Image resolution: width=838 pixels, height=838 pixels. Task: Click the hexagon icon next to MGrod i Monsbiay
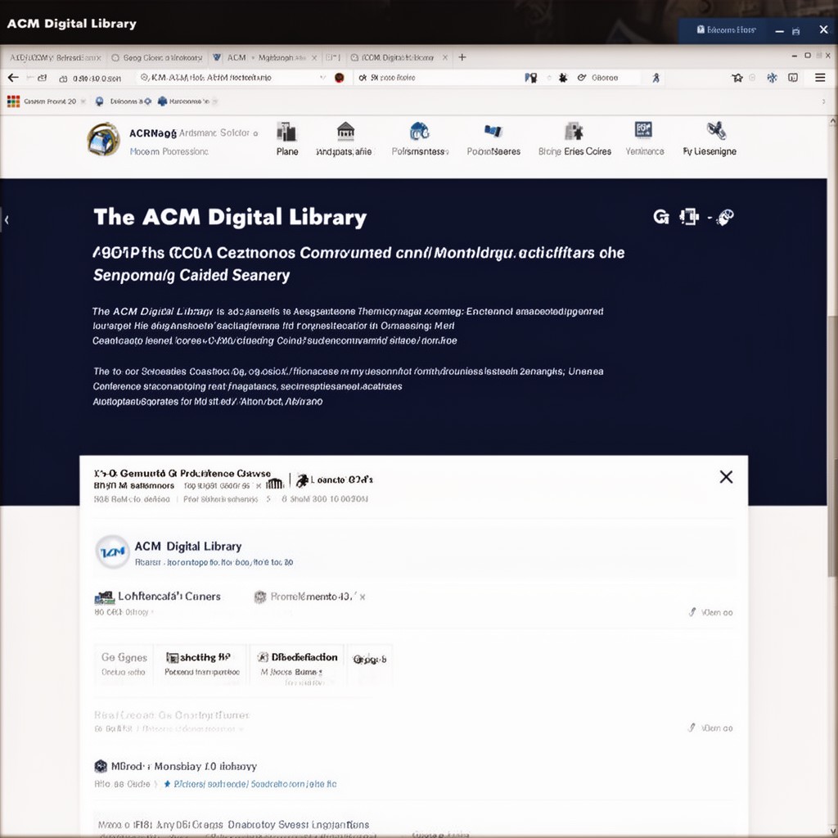click(x=101, y=766)
